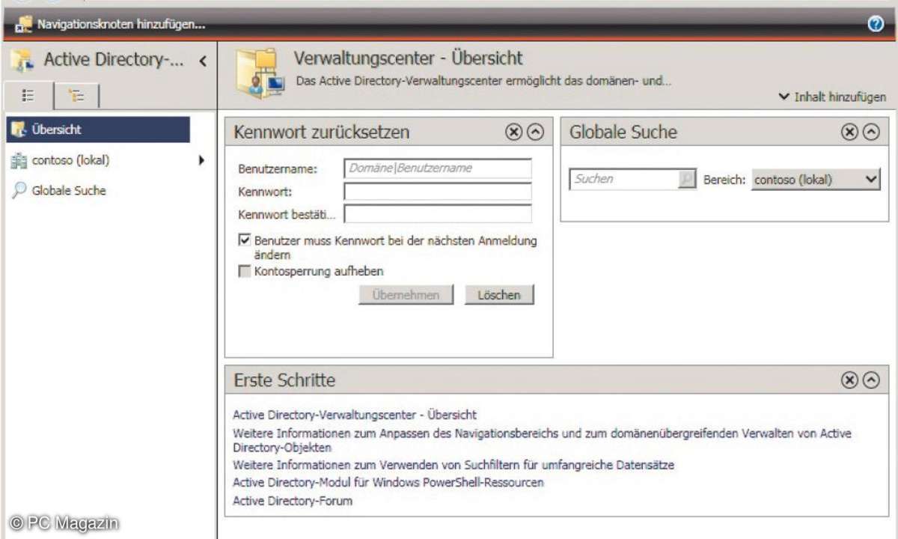Open Active Directory-Verwaltungscenter - Übersicht link
Viewport: 898px width, 539px height.
click(355, 415)
